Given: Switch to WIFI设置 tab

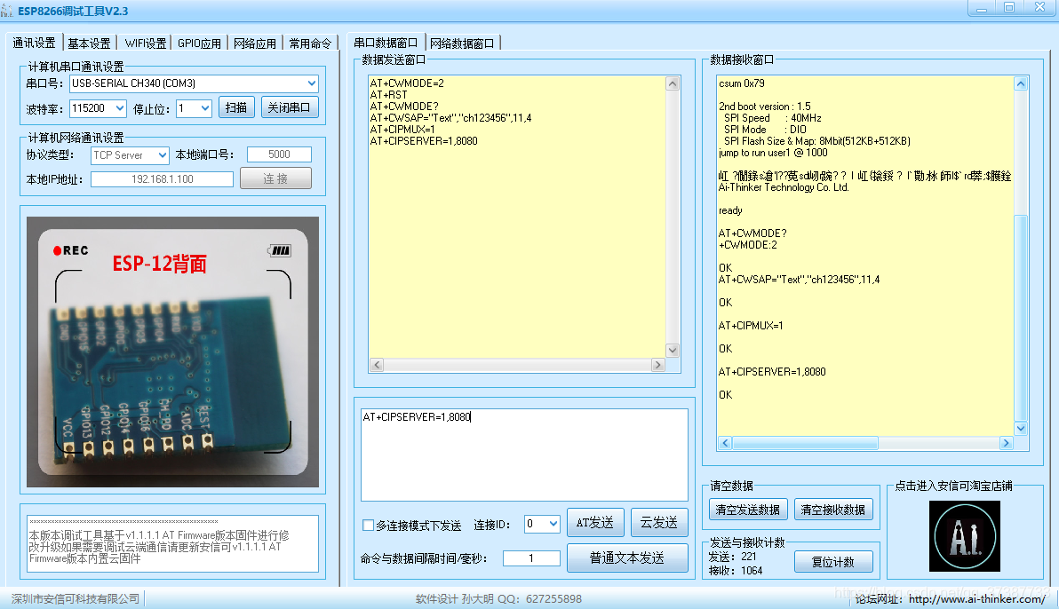Looking at the screenshot, I should (145, 43).
